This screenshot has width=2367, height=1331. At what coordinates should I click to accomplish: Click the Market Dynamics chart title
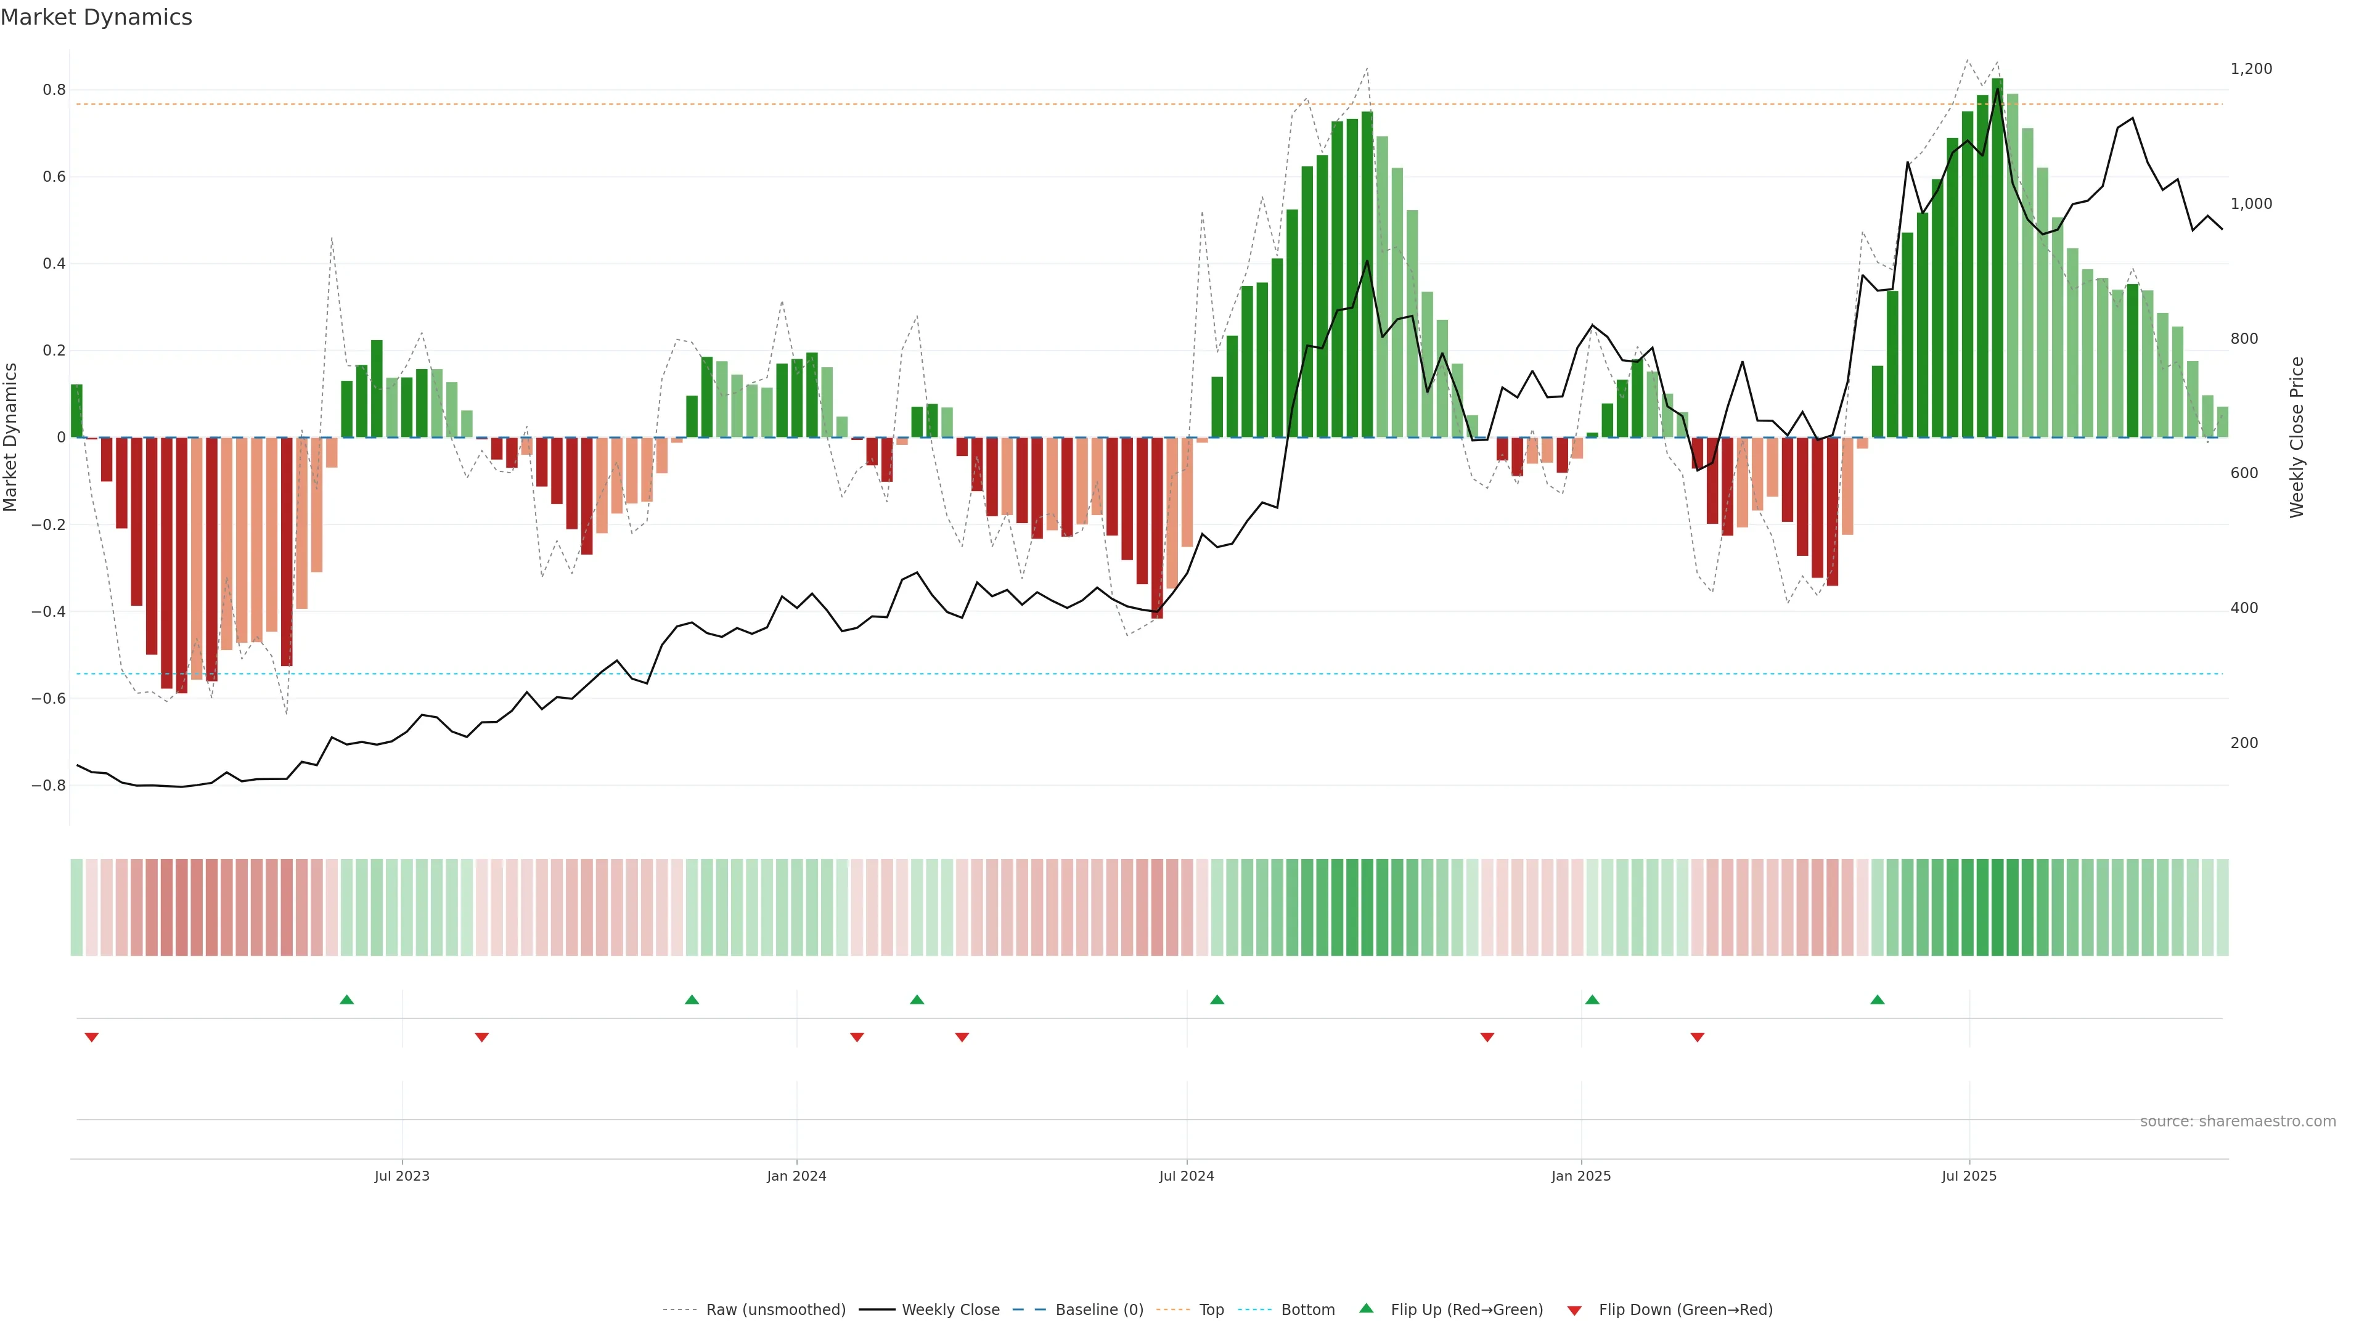coord(97,17)
